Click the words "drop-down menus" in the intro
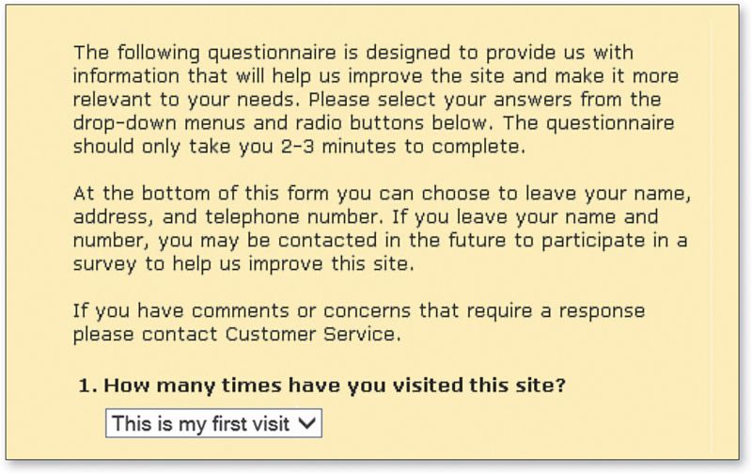Viewport: 752px width, 474px height. coord(145,124)
